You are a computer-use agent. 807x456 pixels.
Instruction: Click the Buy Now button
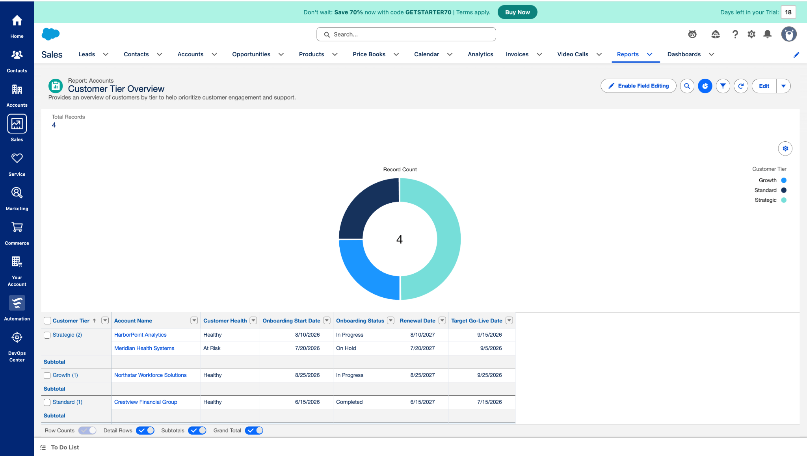coord(517,12)
